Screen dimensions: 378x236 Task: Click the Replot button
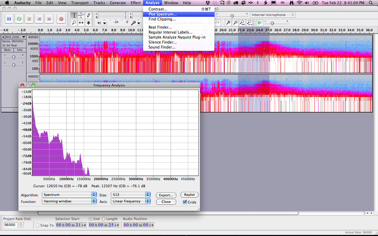(x=189, y=195)
